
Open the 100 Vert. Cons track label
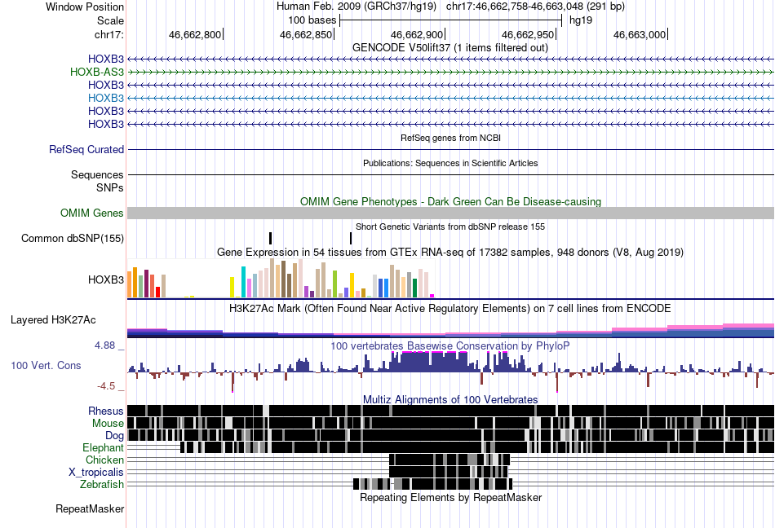[46, 366]
